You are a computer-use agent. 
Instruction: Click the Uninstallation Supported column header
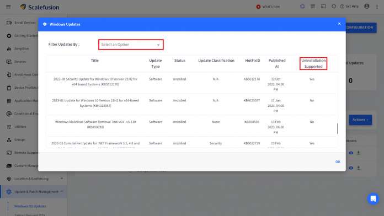tap(313, 63)
